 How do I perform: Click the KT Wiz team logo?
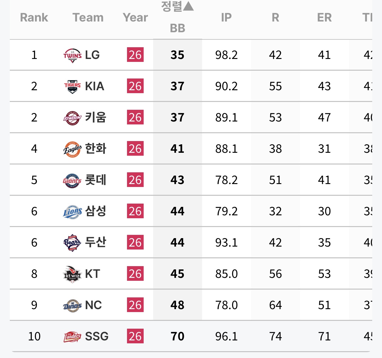pos(72,274)
